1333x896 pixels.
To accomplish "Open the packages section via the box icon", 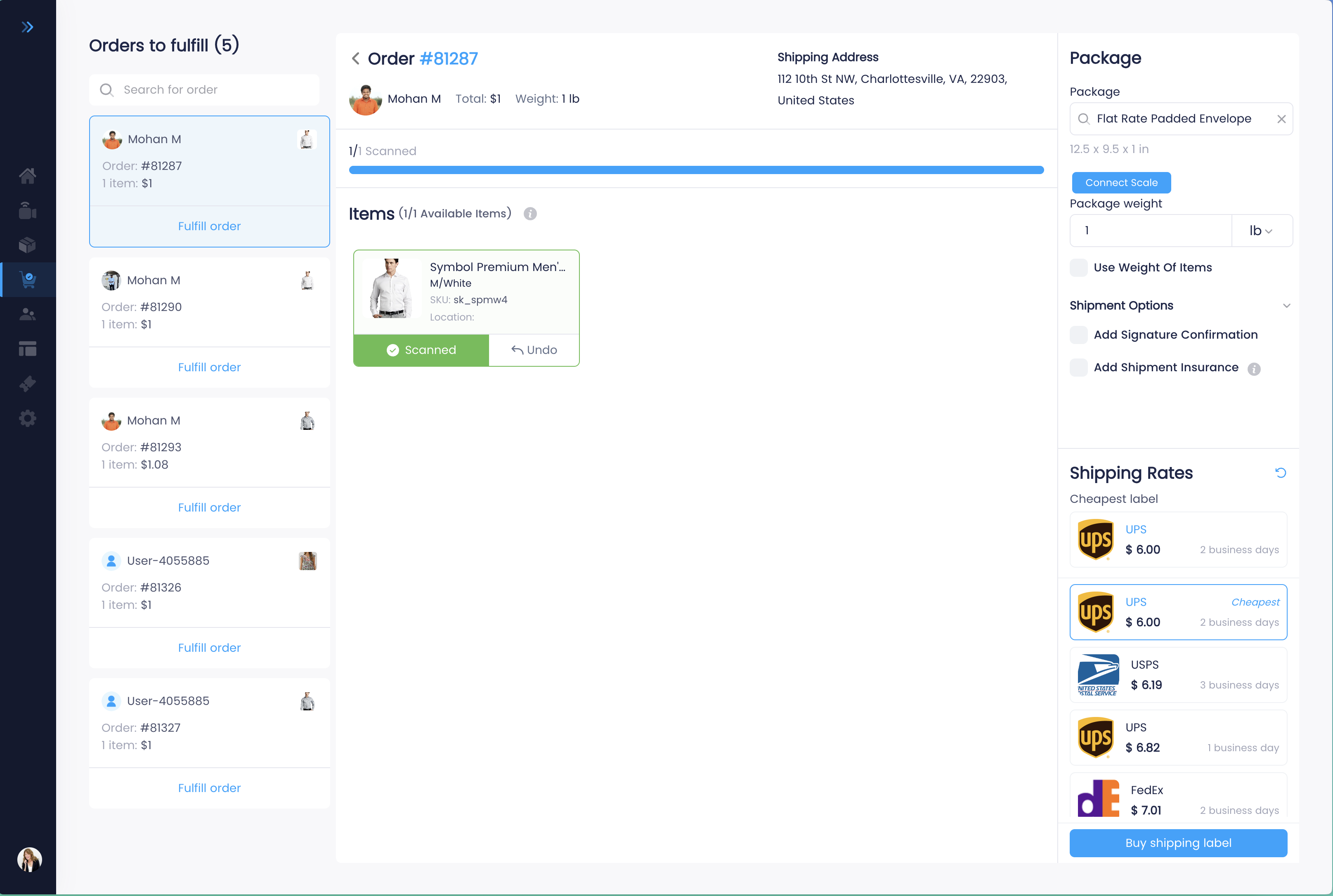I will tap(27, 245).
